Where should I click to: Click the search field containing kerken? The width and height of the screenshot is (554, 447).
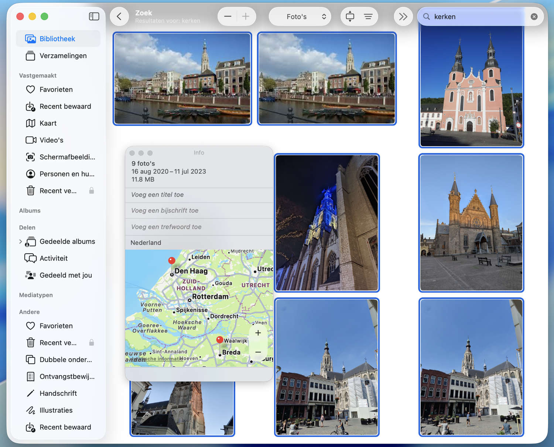pos(476,17)
